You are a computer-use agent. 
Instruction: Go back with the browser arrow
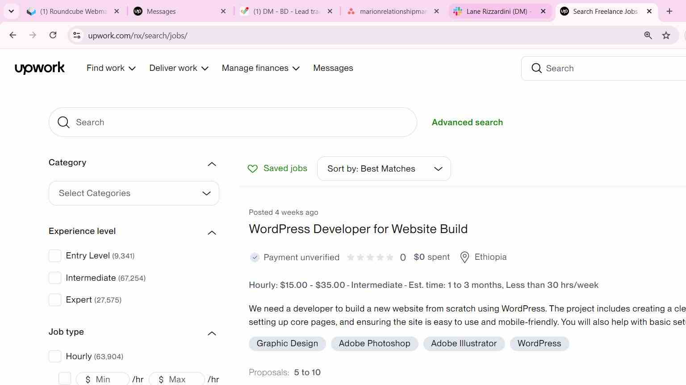[x=13, y=35]
